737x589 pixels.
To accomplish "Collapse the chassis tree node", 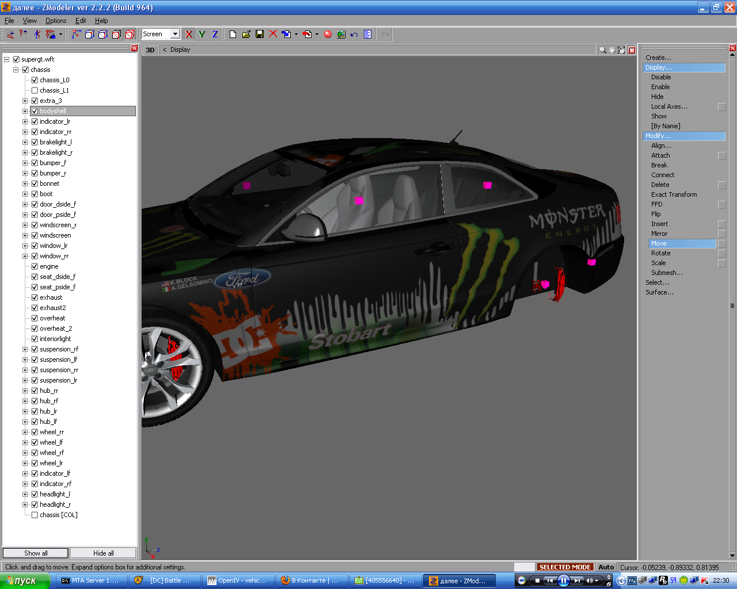I will [x=16, y=70].
